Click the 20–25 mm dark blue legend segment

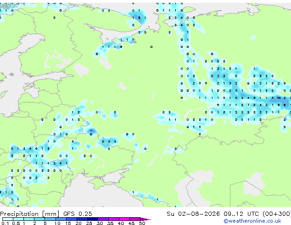[x=82, y=219]
